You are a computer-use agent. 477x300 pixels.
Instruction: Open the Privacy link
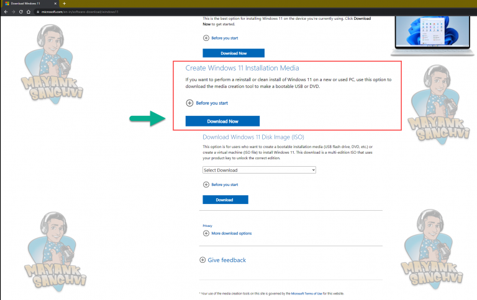[207, 226]
